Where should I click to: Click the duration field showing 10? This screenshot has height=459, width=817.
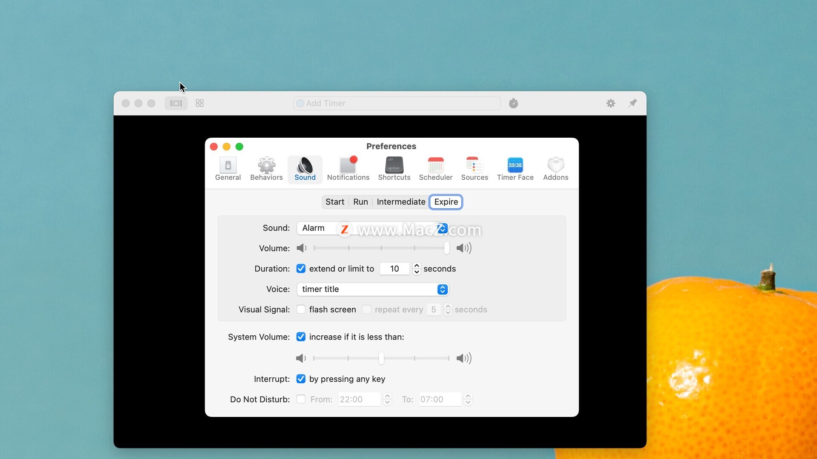tap(394, 269)
